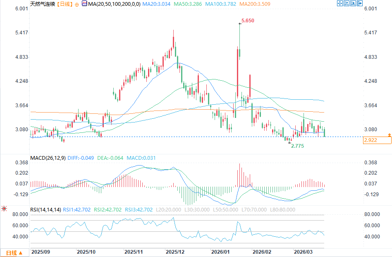Viewport: 392px width, 257px height.
Task: Click the crosshair cursor icon at top right
Action: tap(340, 3)
